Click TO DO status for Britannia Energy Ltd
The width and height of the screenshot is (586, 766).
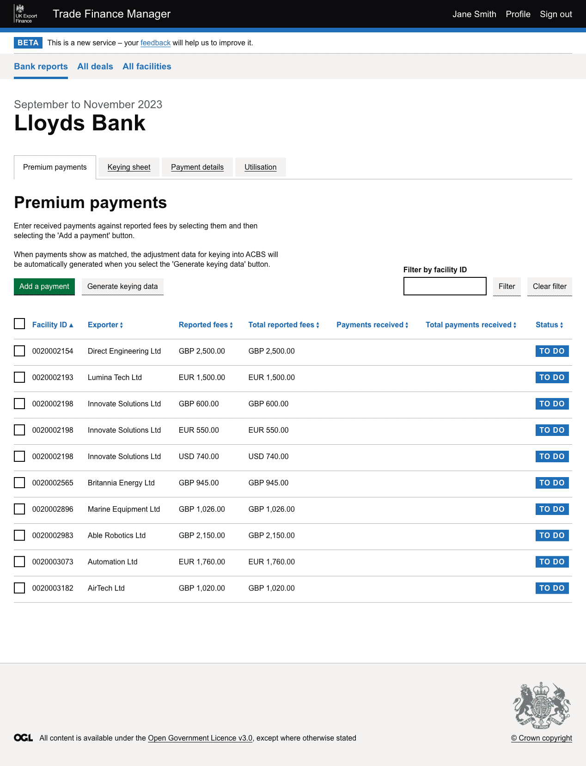(552, 483)
